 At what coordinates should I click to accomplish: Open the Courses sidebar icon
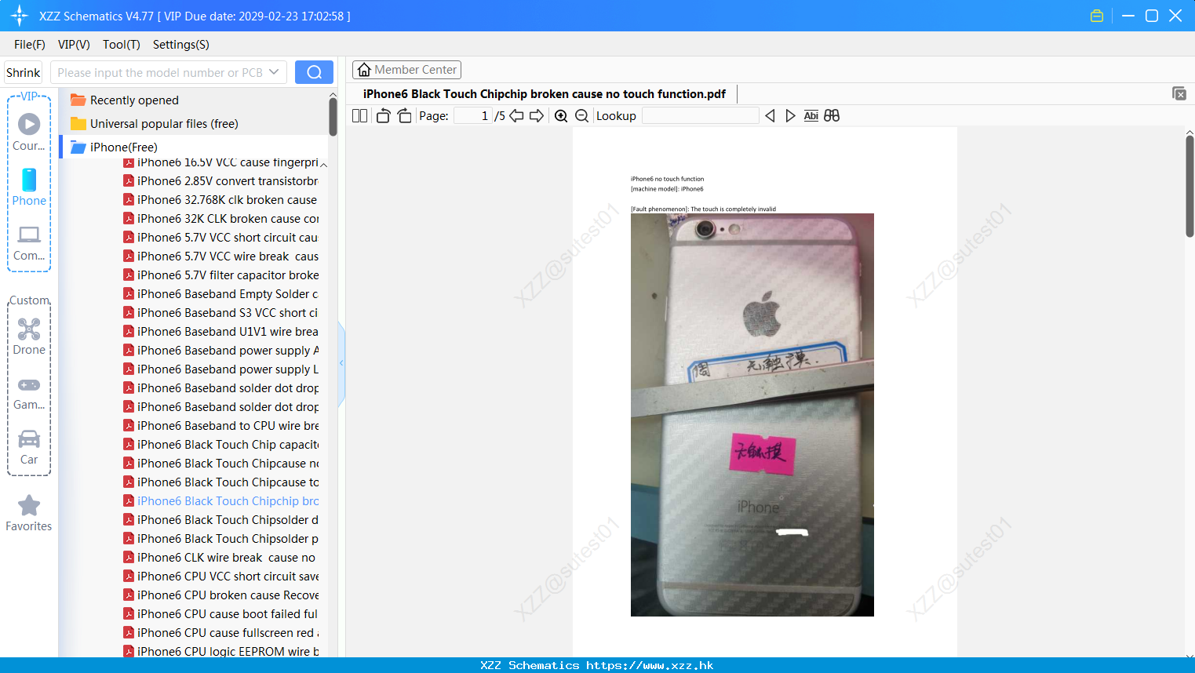pos(29,131)
